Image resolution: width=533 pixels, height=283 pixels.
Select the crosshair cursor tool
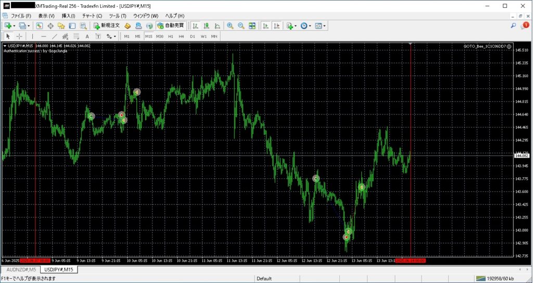click(x=19, y=36)
